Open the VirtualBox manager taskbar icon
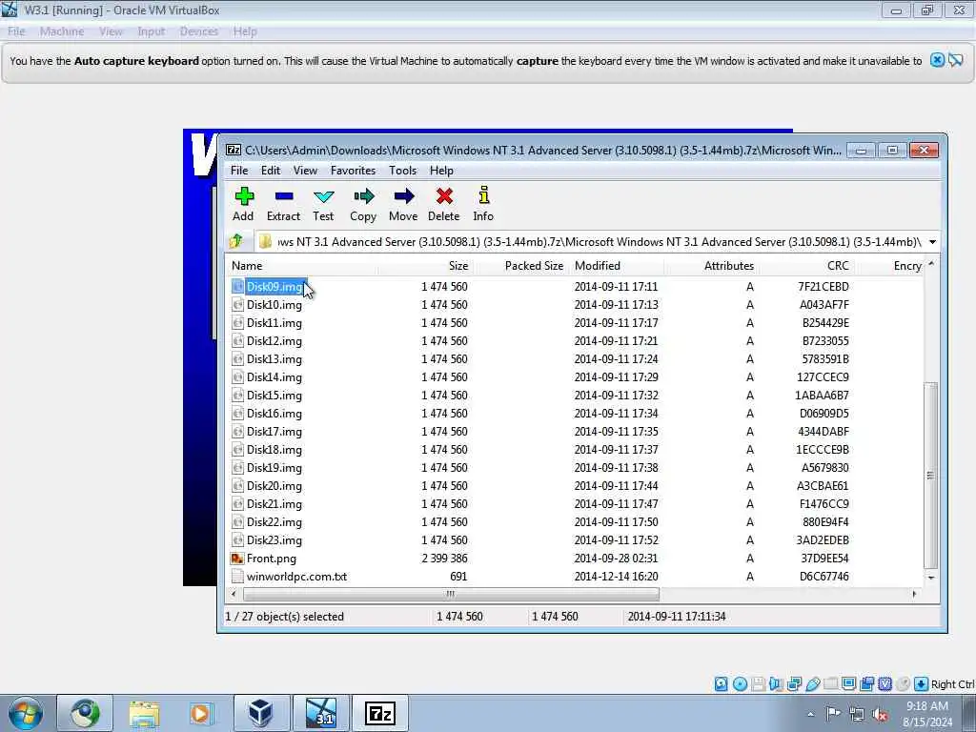Screen dimensions: 976x732 click(x=260, y=713)
